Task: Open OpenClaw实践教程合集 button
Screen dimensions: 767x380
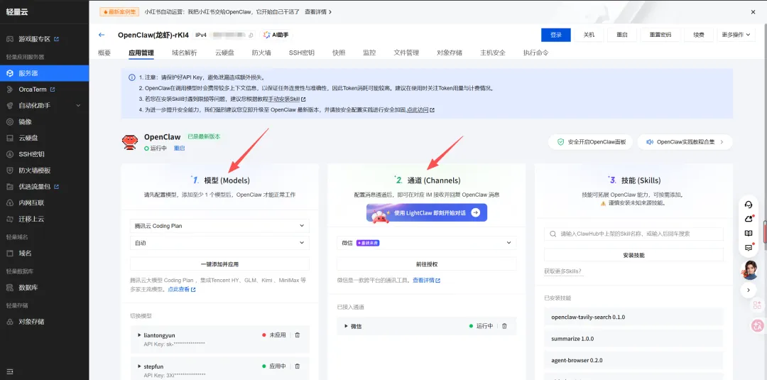Action: point(685,142)
